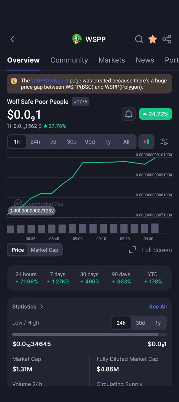Go back using the left arrow
Image resolution: width=179 pixels, height=402 pixels.
pos(12,39)
